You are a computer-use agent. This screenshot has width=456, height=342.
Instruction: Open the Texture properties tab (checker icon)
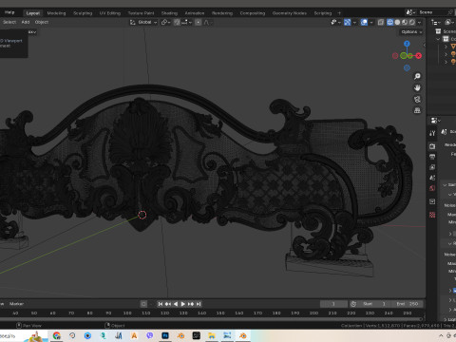coord(432,215)
